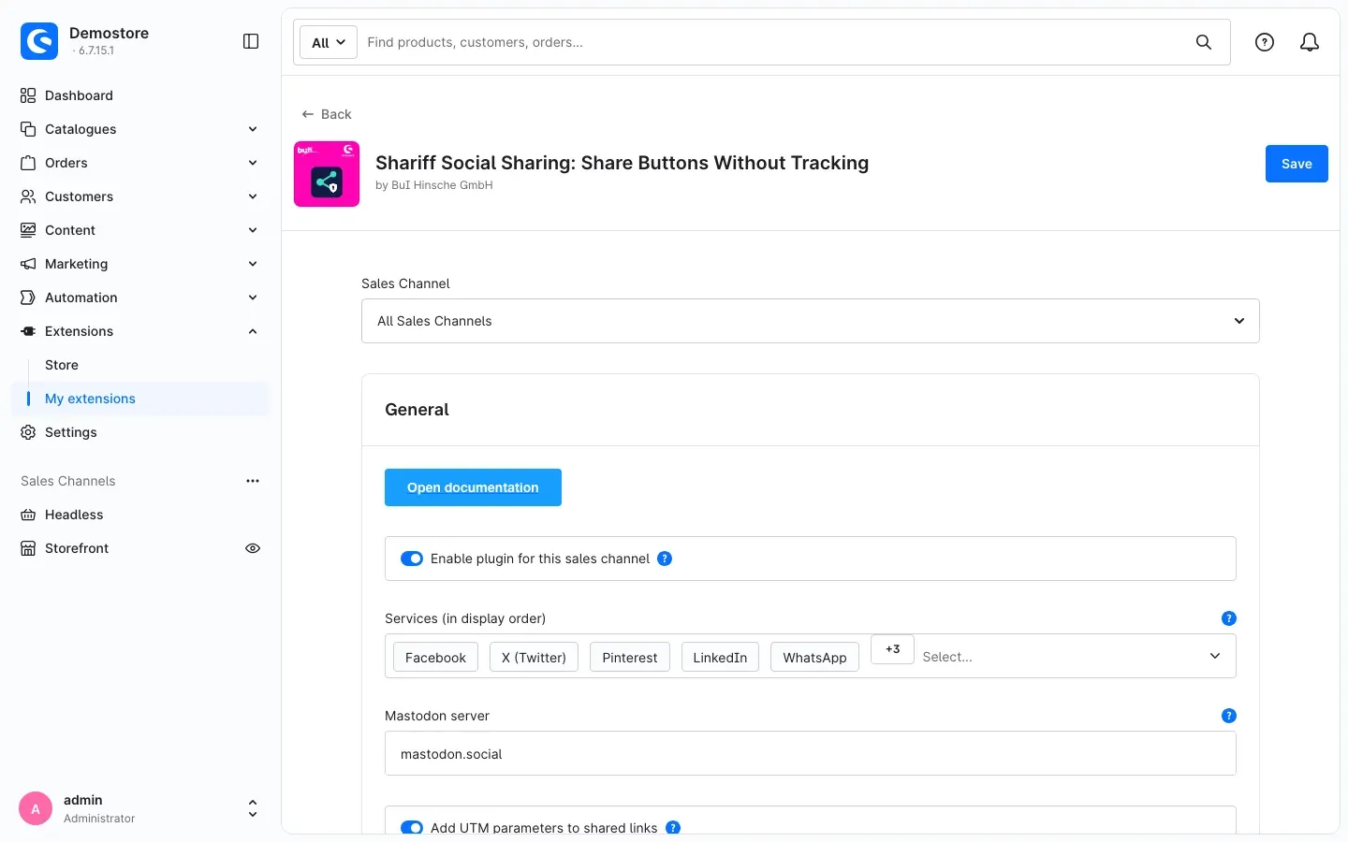Collapse the Extensions menu chevron
The width and height of the screenshot is (1348, 842).
click(253, 331)
